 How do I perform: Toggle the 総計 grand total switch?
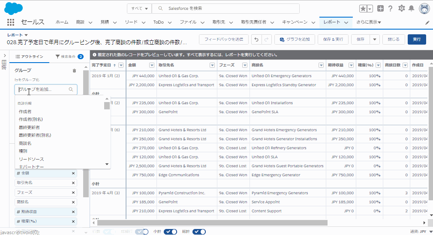[199, 232]
